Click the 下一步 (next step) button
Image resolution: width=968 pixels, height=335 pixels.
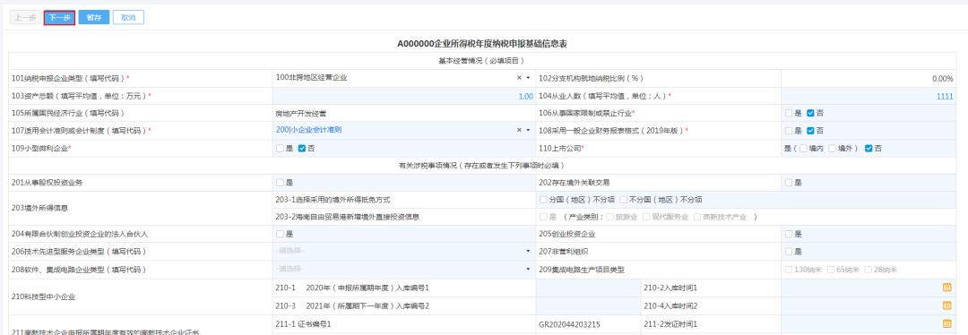point(59,17)
